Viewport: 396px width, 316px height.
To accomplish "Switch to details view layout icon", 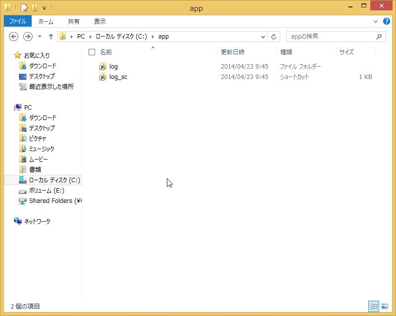I will click(x=374, y=306).
